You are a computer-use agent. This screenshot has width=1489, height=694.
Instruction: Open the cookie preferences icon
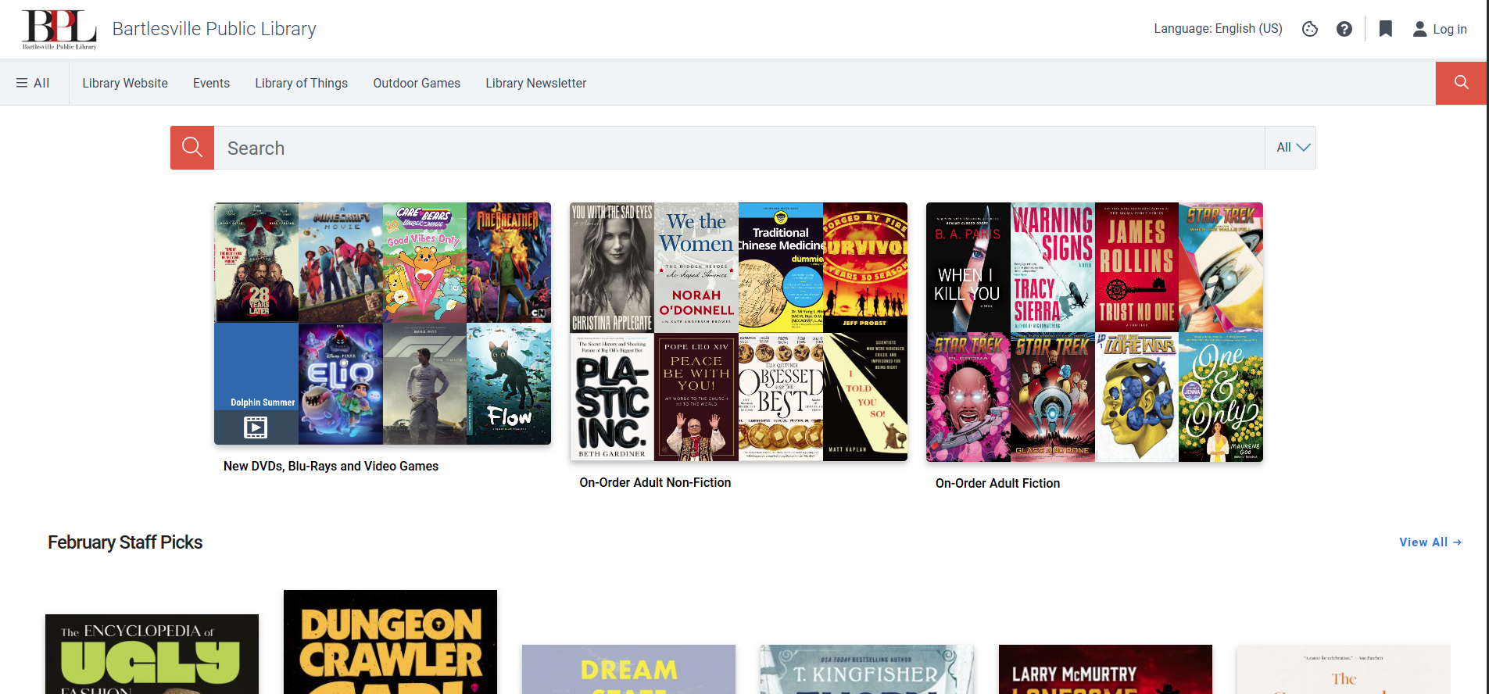1310,29
